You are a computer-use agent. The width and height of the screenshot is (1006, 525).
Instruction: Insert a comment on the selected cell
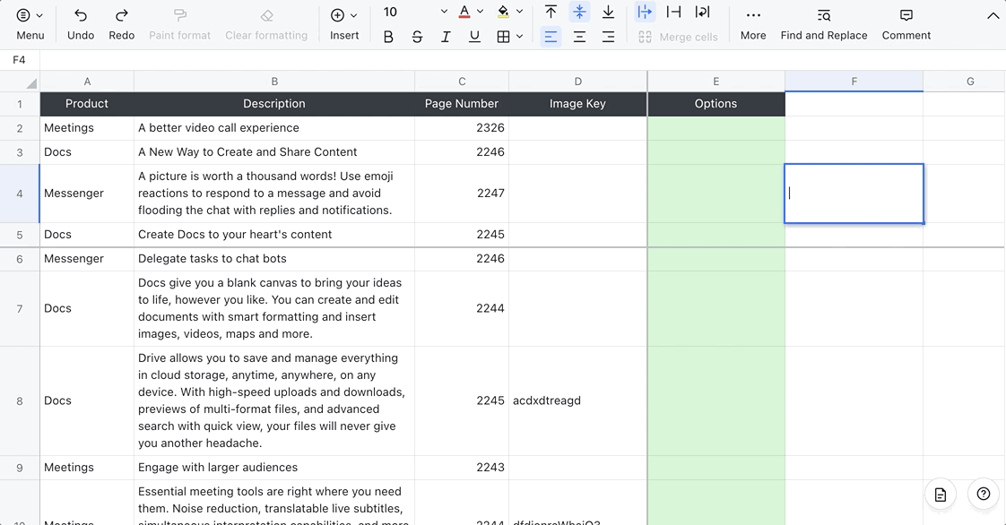906,23
